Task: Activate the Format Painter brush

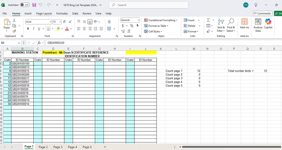Action: tap(14, 31)
